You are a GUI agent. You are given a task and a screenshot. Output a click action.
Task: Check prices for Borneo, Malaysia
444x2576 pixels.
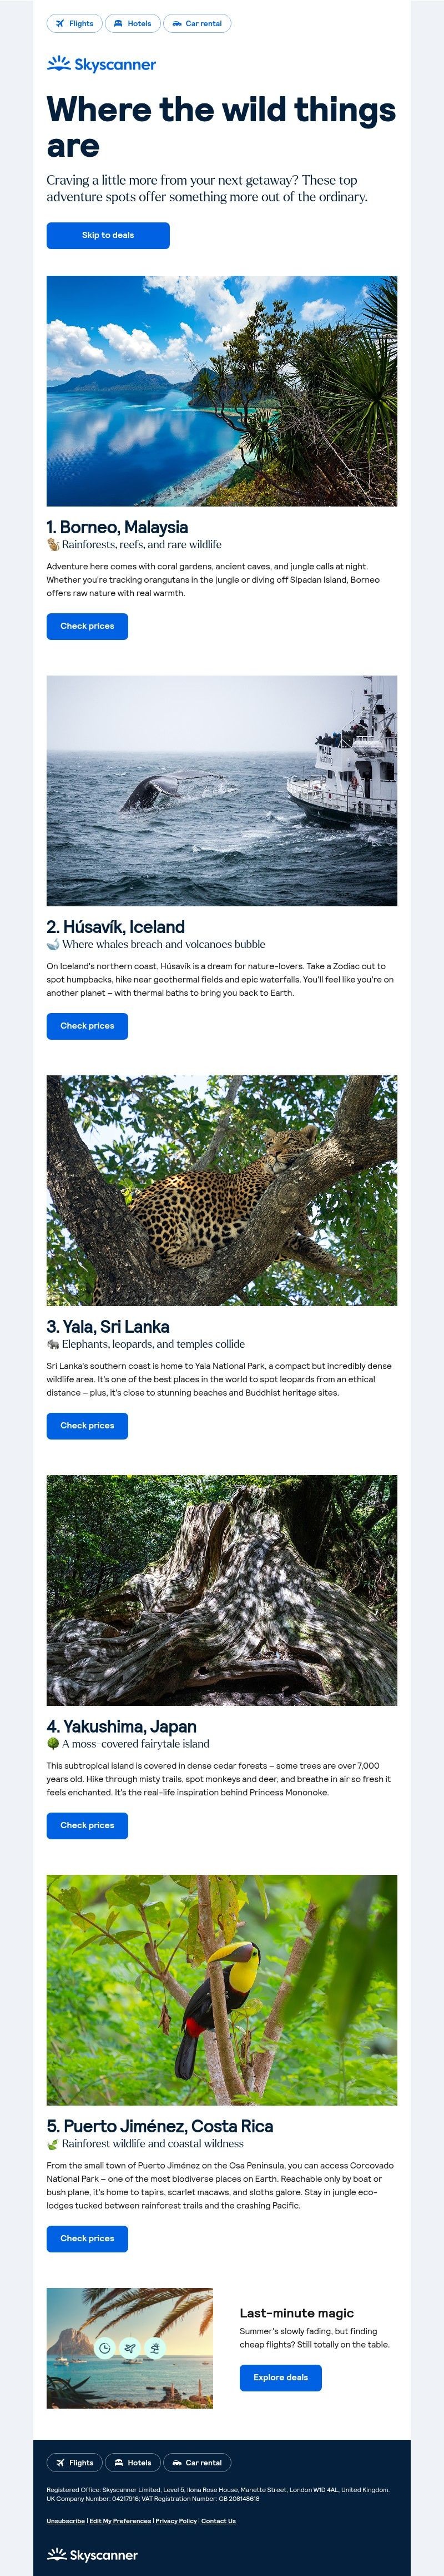[x=87, y=626]
